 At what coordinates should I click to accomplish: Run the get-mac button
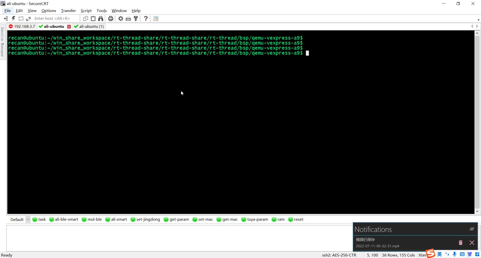(x=227, y=219)
